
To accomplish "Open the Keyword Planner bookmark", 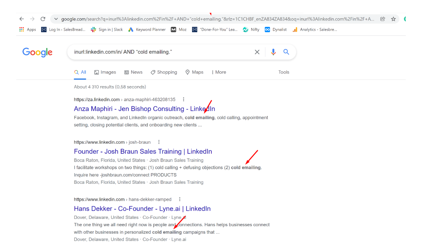I will pyautogui.click(x=147, y=29).
